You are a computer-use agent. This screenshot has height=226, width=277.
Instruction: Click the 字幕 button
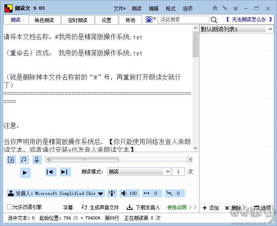pyautogui.click(x=68, y=207)
